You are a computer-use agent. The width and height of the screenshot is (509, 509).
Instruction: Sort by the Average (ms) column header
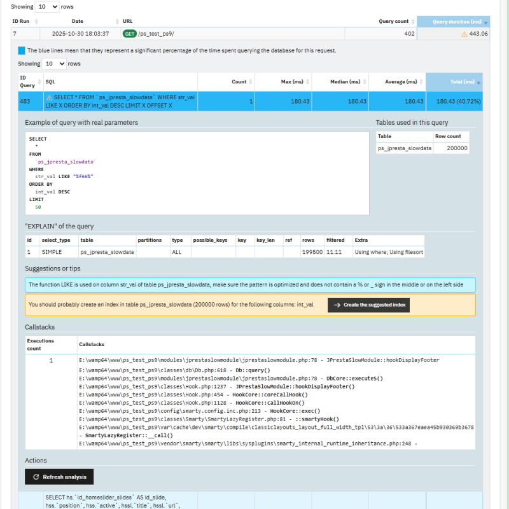tap(400, 81)
